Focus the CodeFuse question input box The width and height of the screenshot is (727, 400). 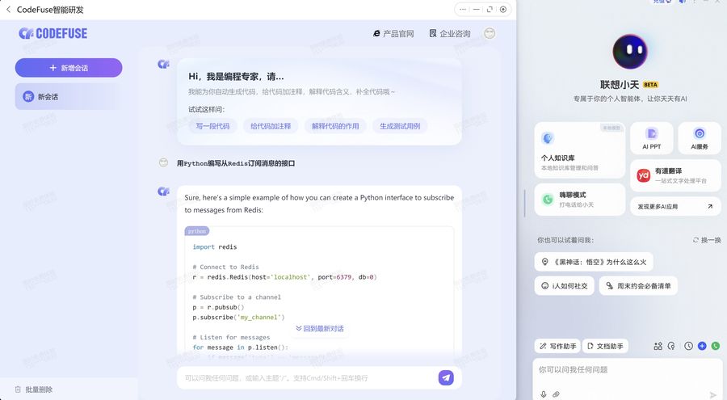pos(306,377)
